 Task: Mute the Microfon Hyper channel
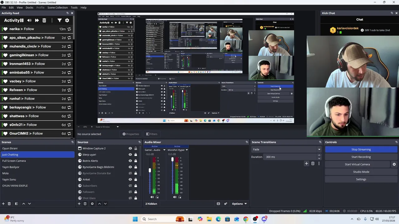(175, 197)
